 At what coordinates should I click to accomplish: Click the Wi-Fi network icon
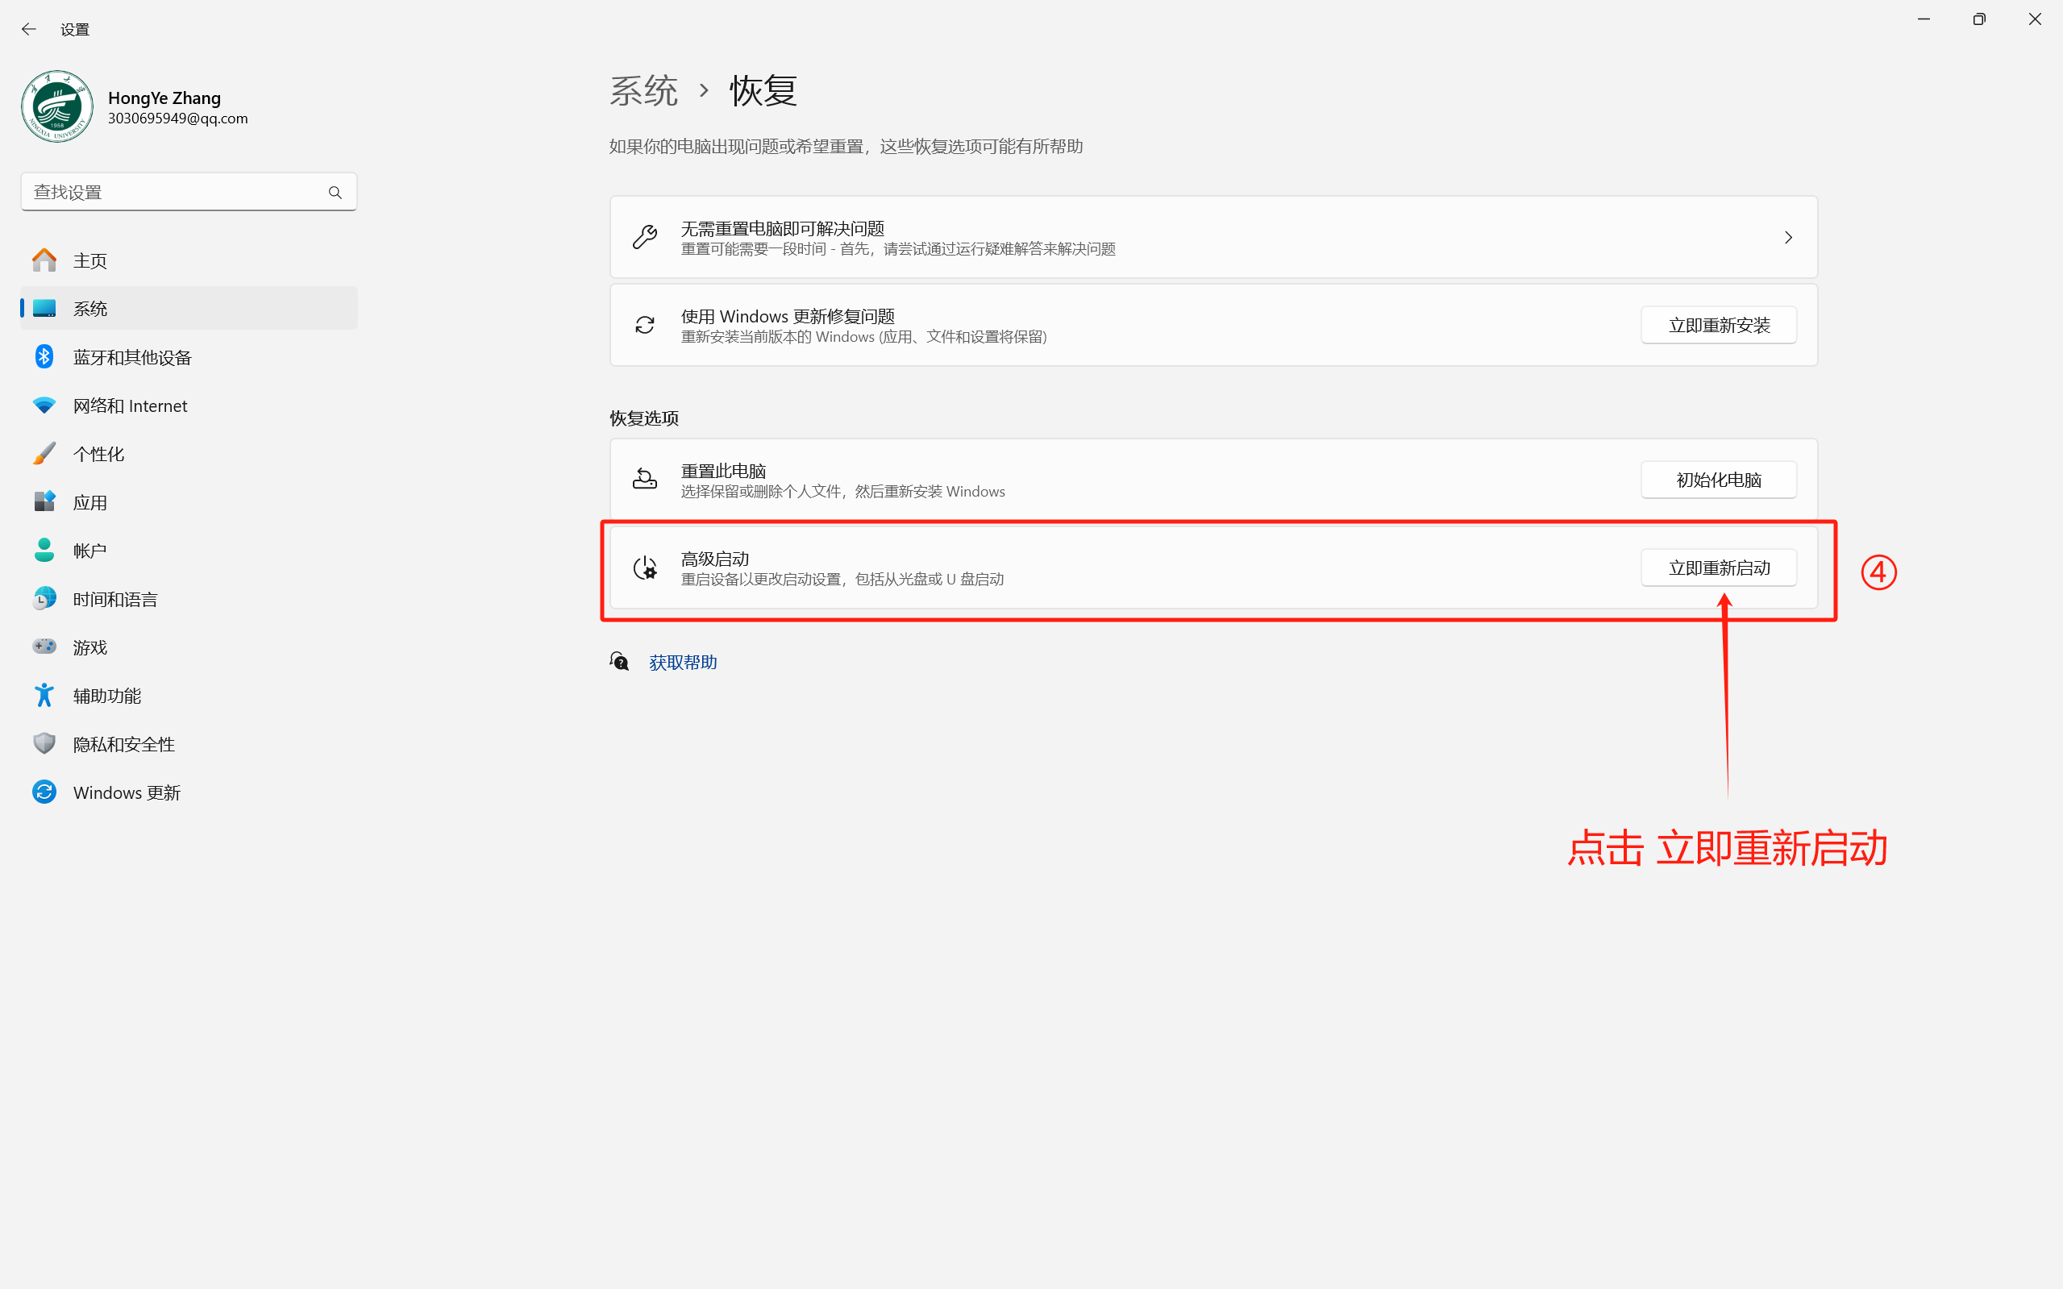coord(44,405)
